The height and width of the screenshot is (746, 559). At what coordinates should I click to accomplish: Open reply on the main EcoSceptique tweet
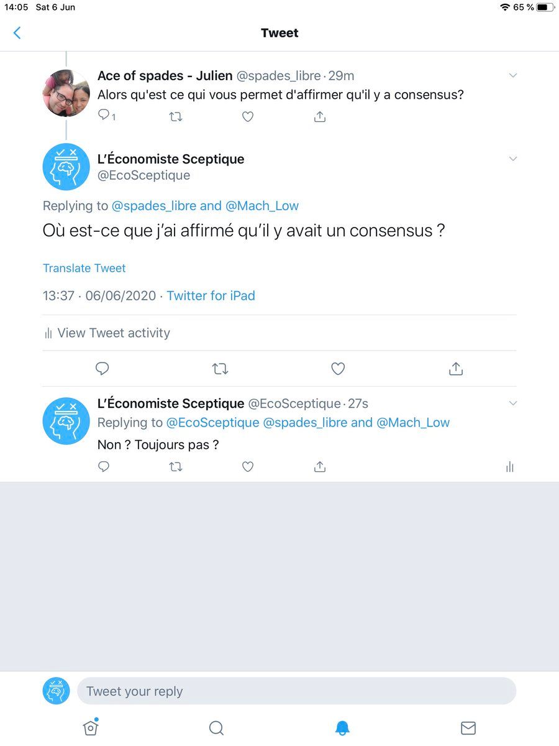(x=102, y=369)
